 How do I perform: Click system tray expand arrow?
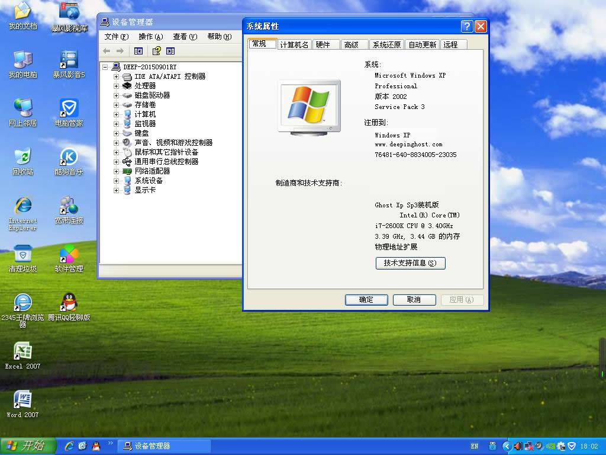(x=507, y=446)
